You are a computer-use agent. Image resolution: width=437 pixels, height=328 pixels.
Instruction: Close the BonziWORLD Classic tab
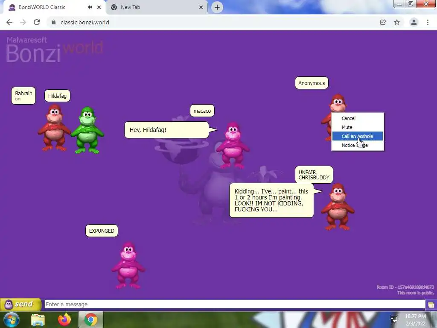pyautogui.click(x=99, y=7)
